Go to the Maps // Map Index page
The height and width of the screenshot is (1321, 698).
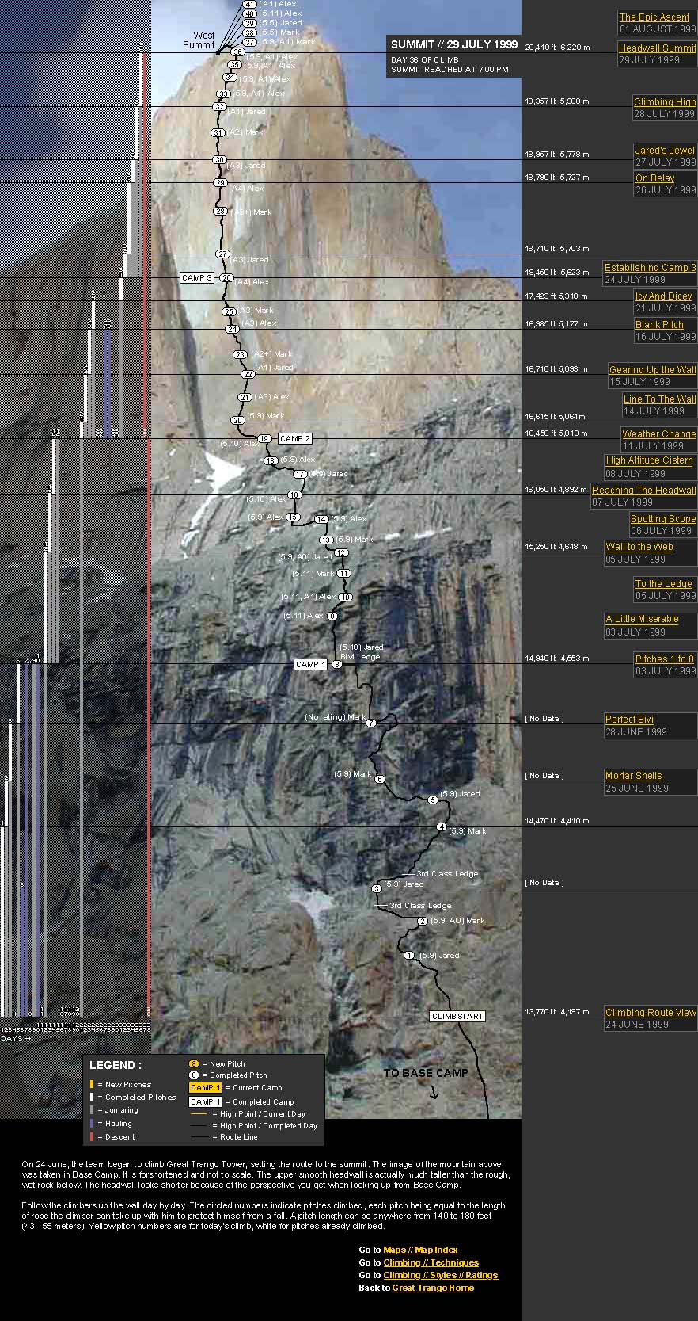pos(420,1250)
